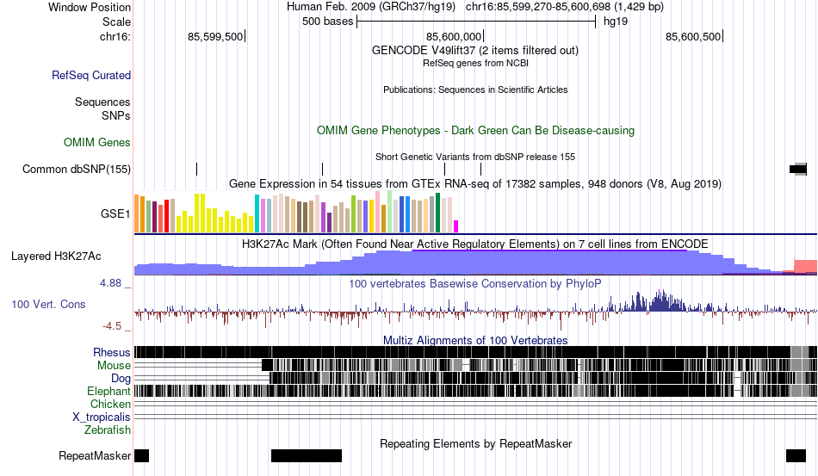Image resolution: width=818 pixels, height=476 pixels.
Task: Select the Dog alignment row label
Action: point(121,378)
